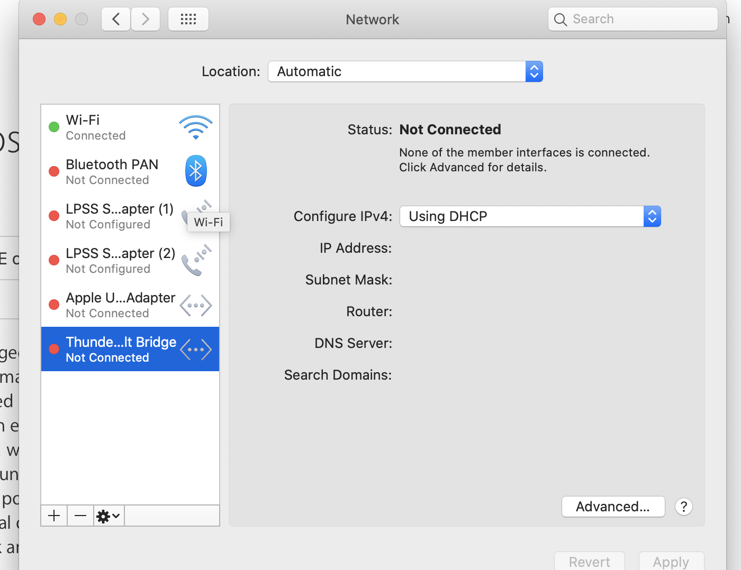
Task: Open the Show All preferences grid icon
Action: pyautogui.click(x=188, y=19)
